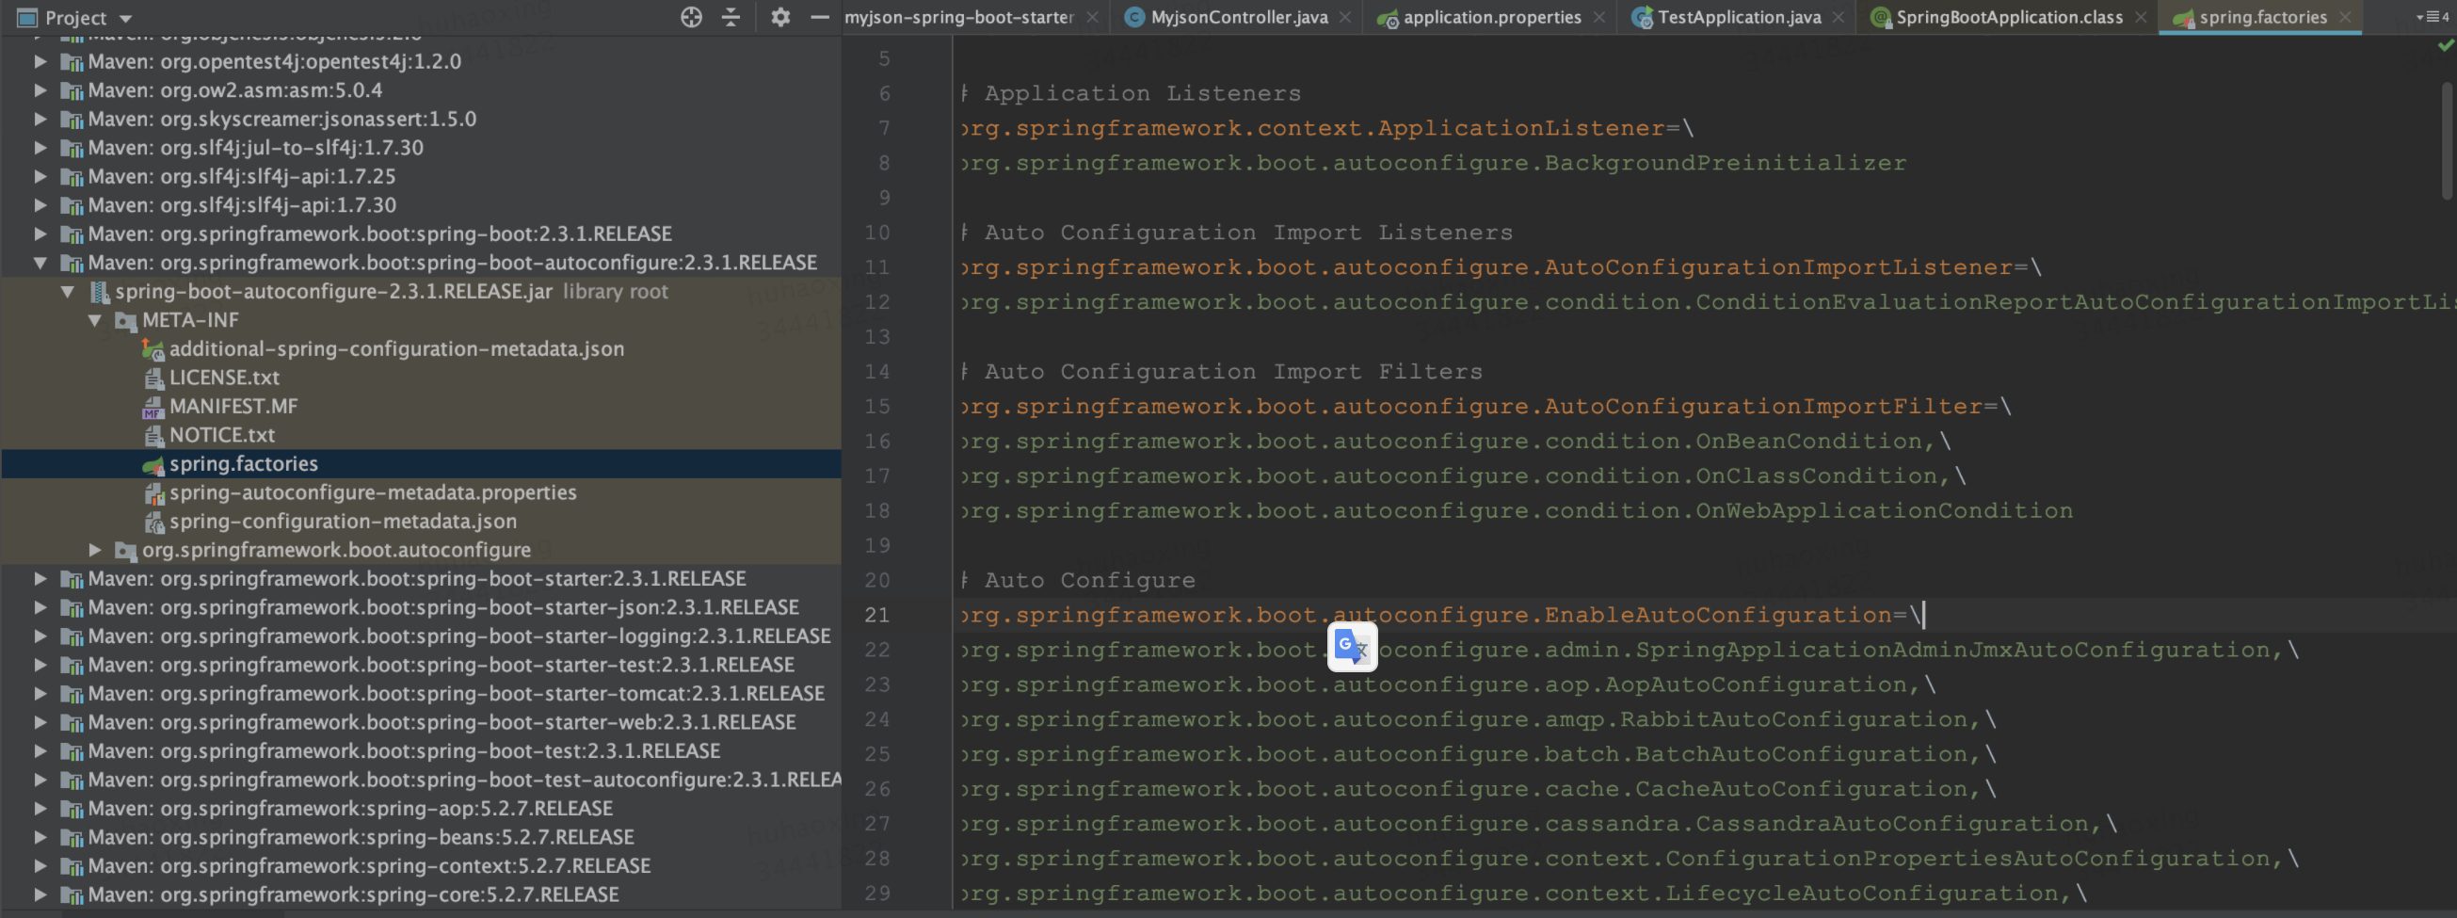Click the expand-all icon in Project toolbar
This screenshot has height=918, width=2457.
pyautogui.click(x=730, y=17)
